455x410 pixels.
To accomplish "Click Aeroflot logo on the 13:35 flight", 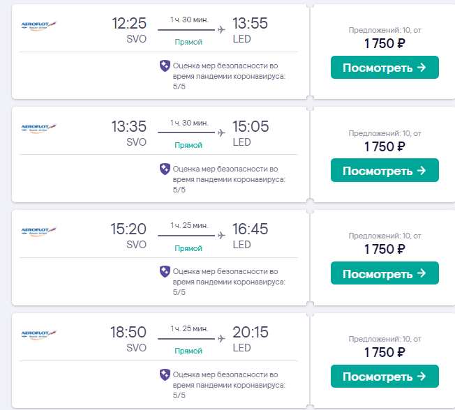I will (39, 128).
